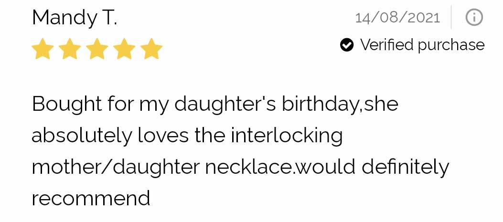Image resolution: width=503 pixels, height=222 pixels.
Task: Click the word necklace.would
Action: pos(280,167)
